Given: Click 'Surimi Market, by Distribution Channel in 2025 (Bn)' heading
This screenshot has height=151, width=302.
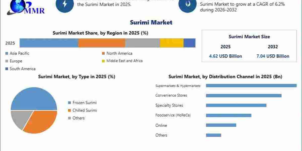Looking at the screenshot, I should point(225,77).
